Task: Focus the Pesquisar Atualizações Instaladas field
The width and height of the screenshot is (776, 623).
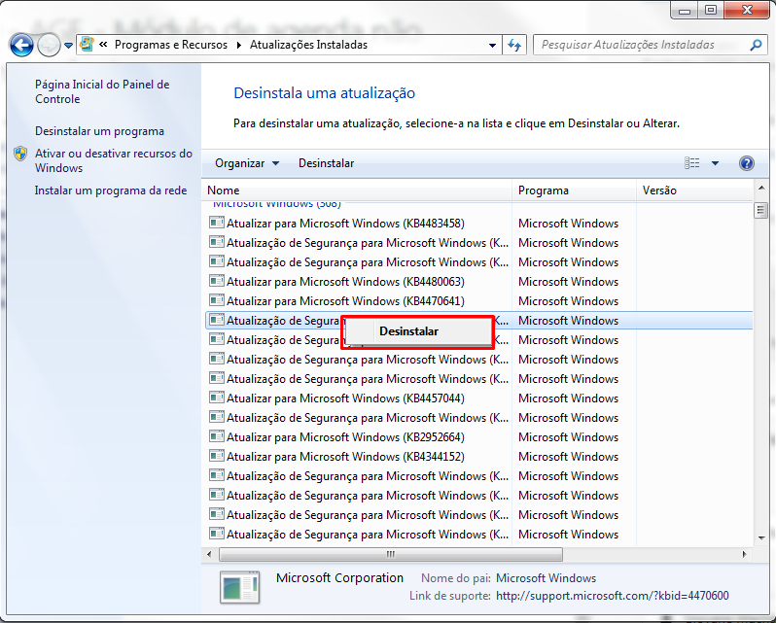Action: (641, 45)
